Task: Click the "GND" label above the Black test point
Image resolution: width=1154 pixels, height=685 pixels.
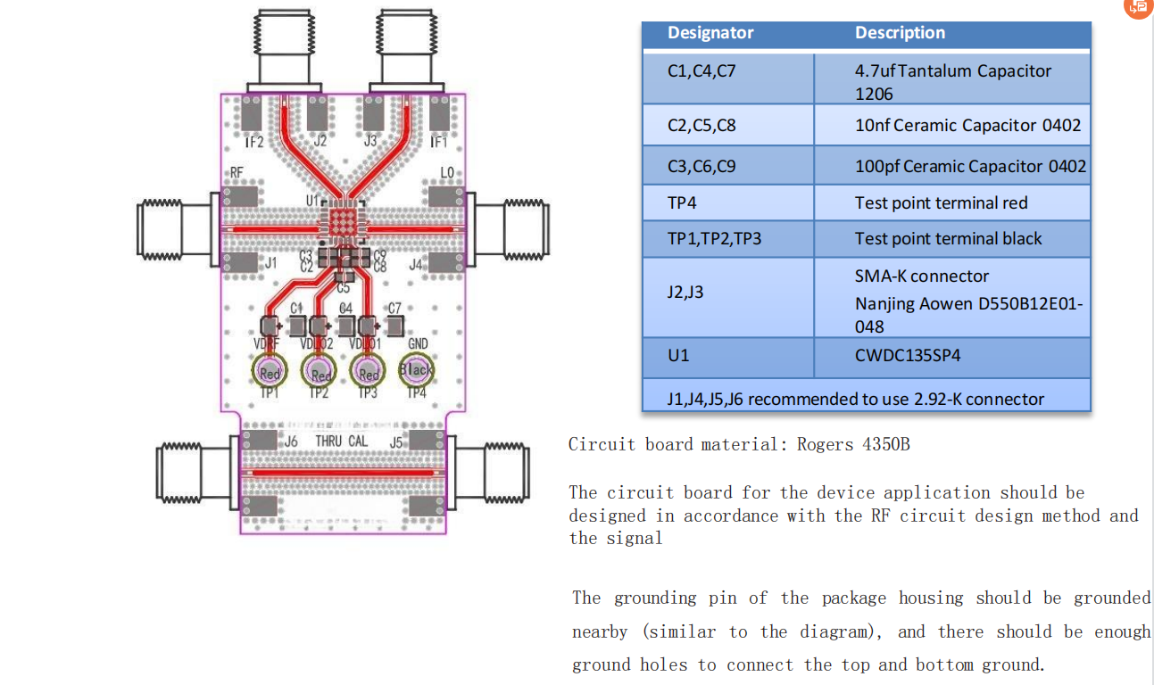Action: click(x=417, y=343)
